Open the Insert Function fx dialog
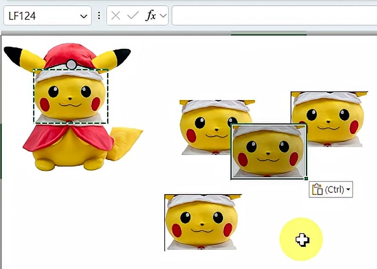The image size is (377, 269). tap(151, 16)
